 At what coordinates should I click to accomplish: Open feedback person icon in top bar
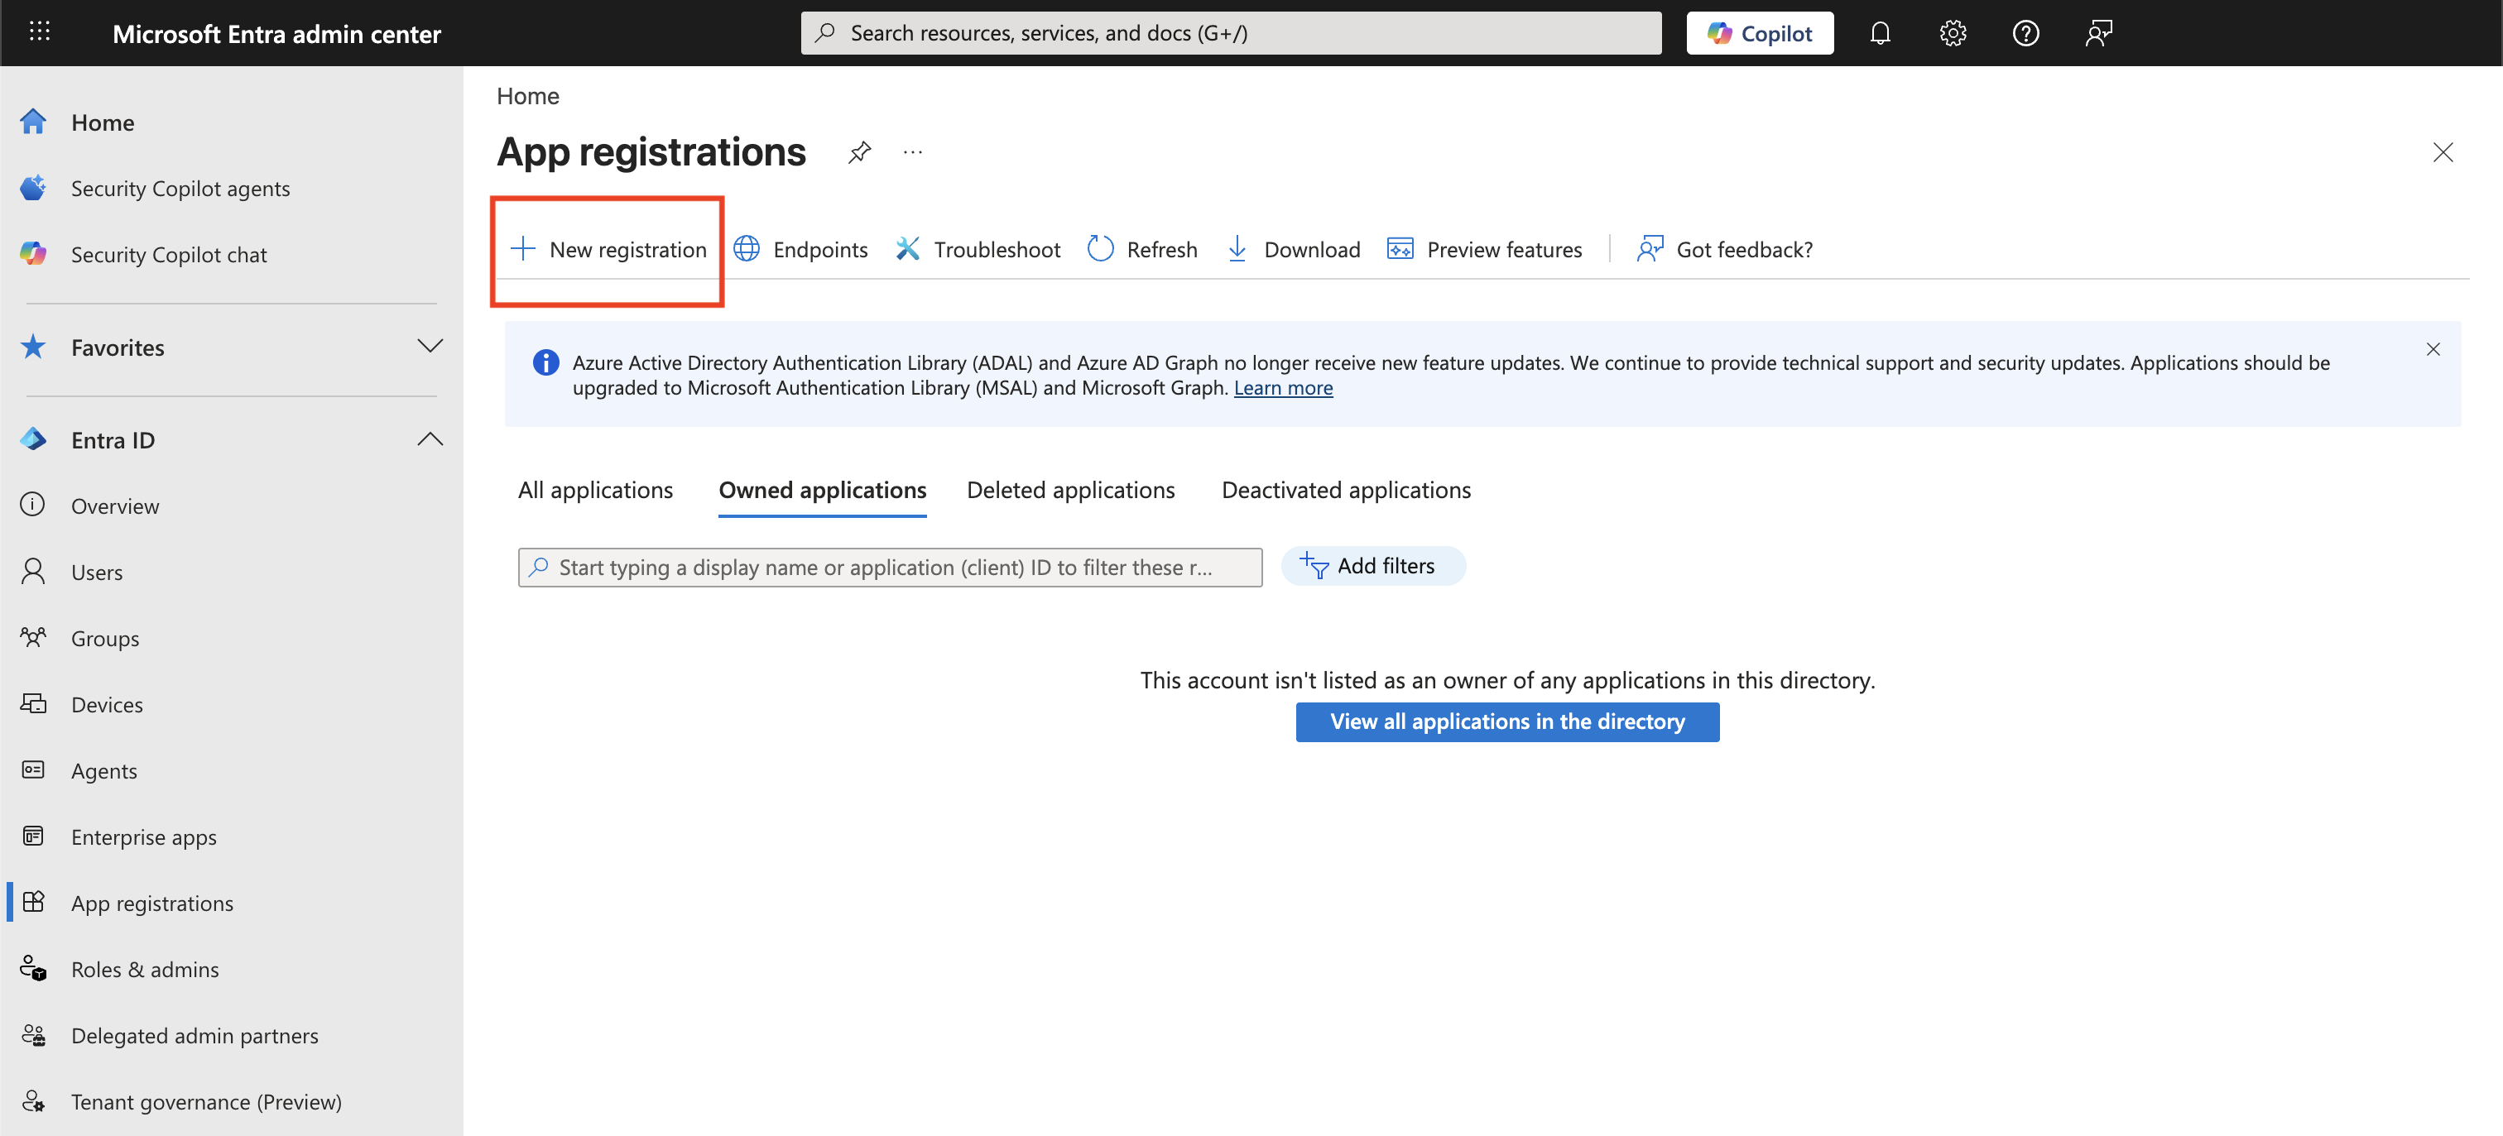(2099, 33)
